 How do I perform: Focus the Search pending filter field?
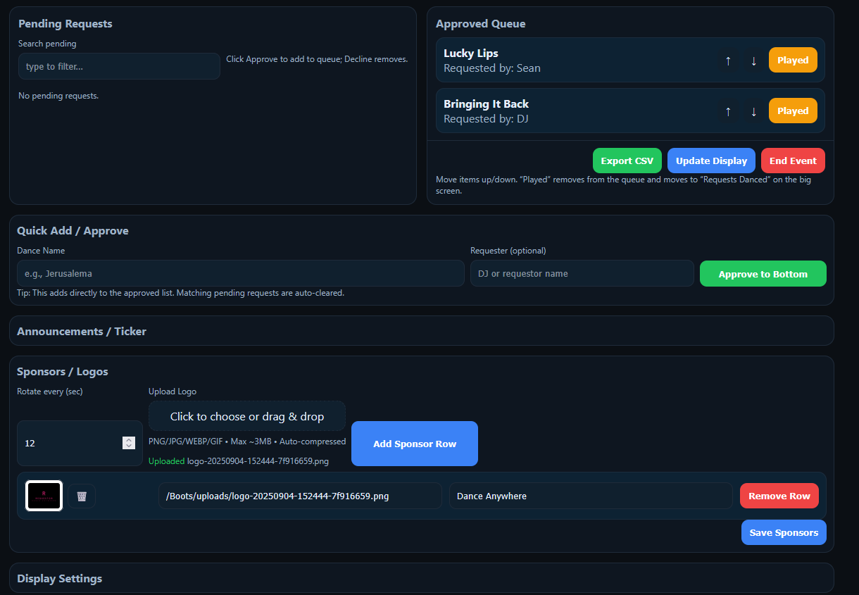point(119,66)
